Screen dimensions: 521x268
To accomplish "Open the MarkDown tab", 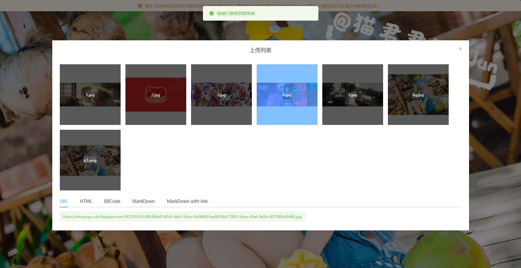I will coord(143,201).
